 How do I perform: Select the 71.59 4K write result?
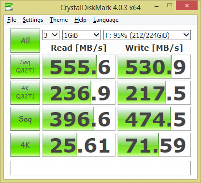pyautogui.click(x=154, y=145)
